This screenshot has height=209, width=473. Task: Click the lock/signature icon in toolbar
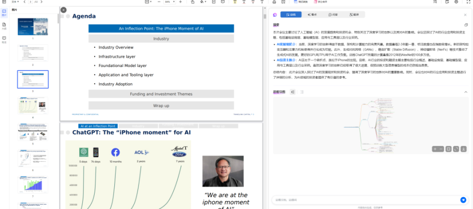(x=274, y=2)
